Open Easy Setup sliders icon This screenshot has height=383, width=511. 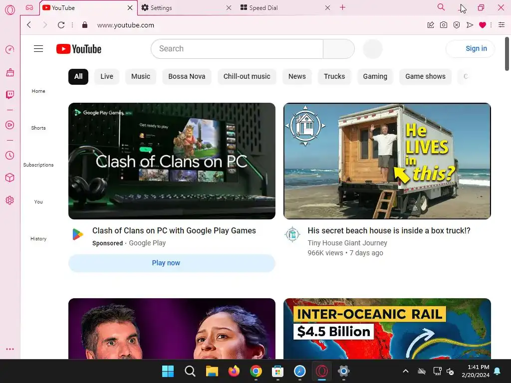502,25
